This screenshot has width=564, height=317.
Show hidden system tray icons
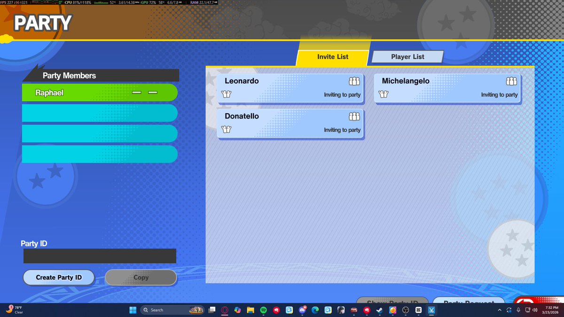499,310
